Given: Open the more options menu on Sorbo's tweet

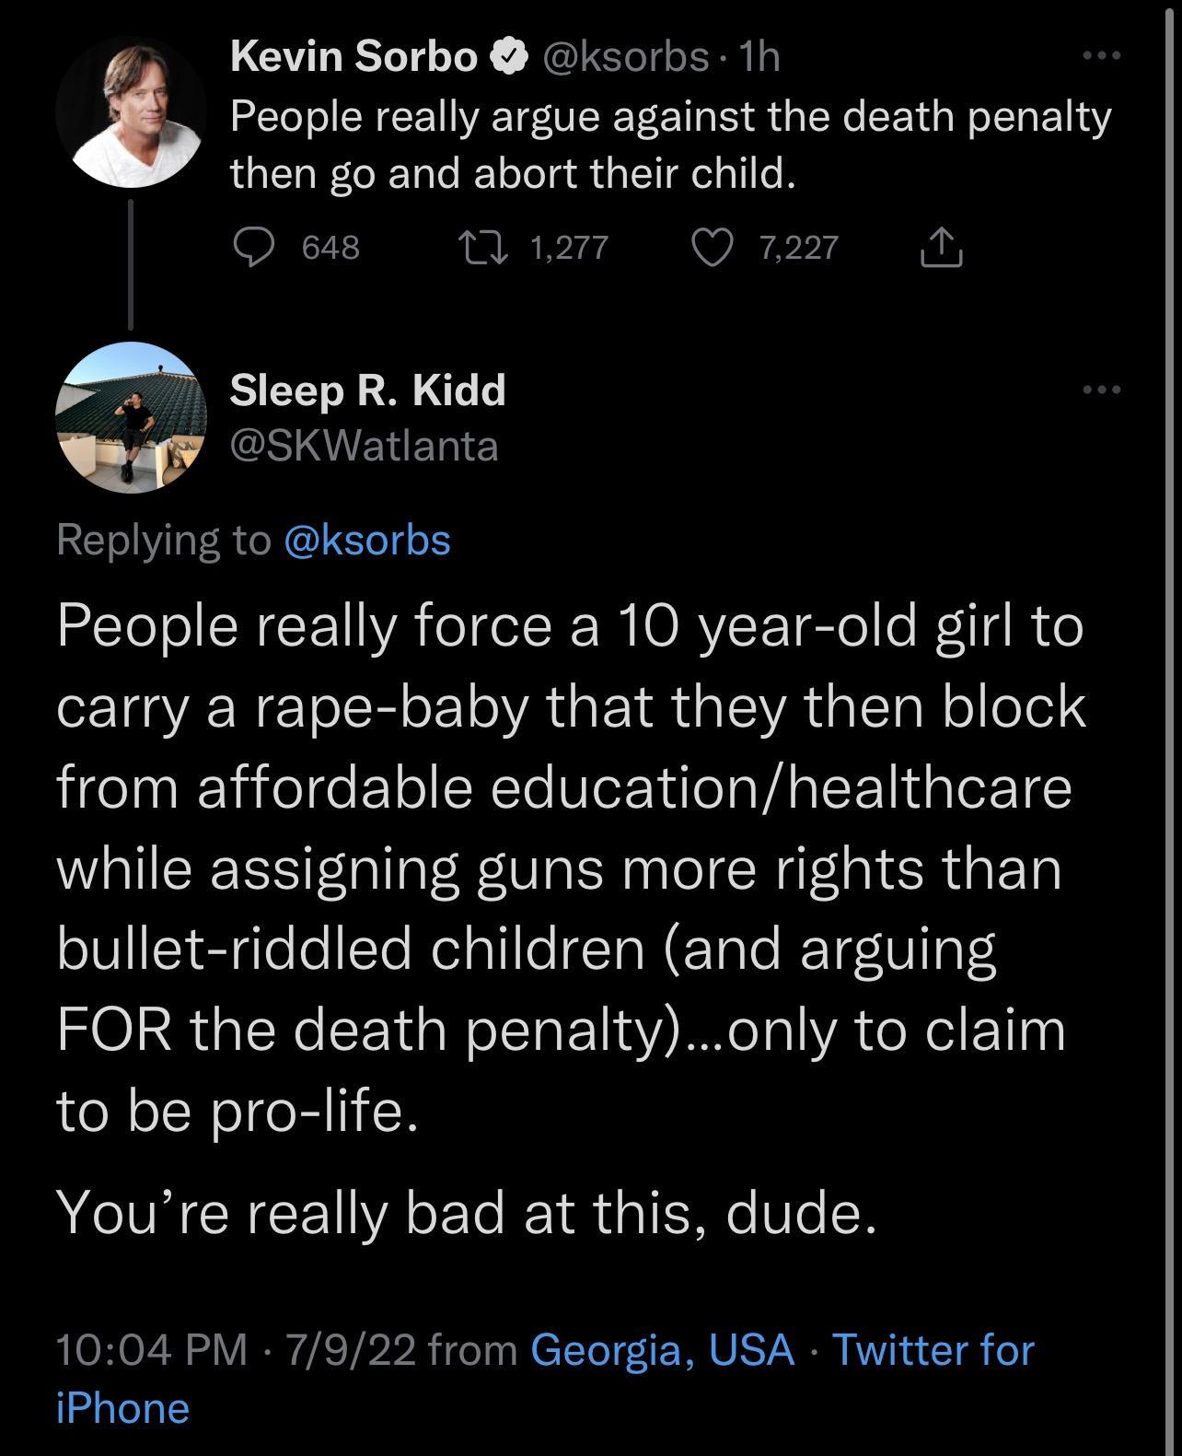Looking at the screenshot, I should [x=1105, y=57].
